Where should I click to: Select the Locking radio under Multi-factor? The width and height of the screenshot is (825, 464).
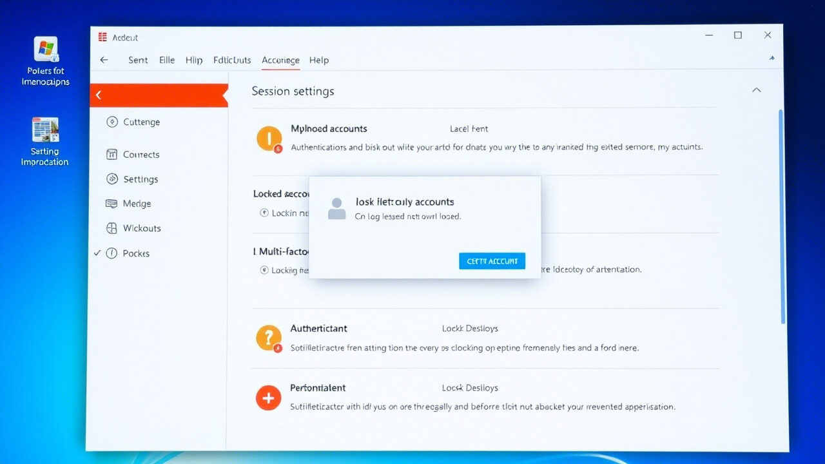(264, 269)
